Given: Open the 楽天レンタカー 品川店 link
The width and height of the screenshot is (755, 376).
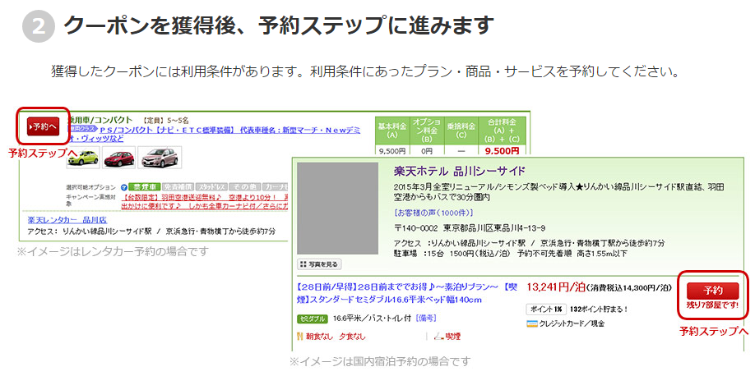Looking at the screenshot, I should tap(67, 220).
